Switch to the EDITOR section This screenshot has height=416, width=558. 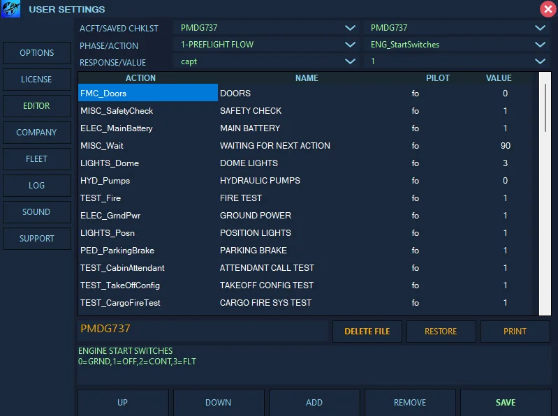point(37,106)
